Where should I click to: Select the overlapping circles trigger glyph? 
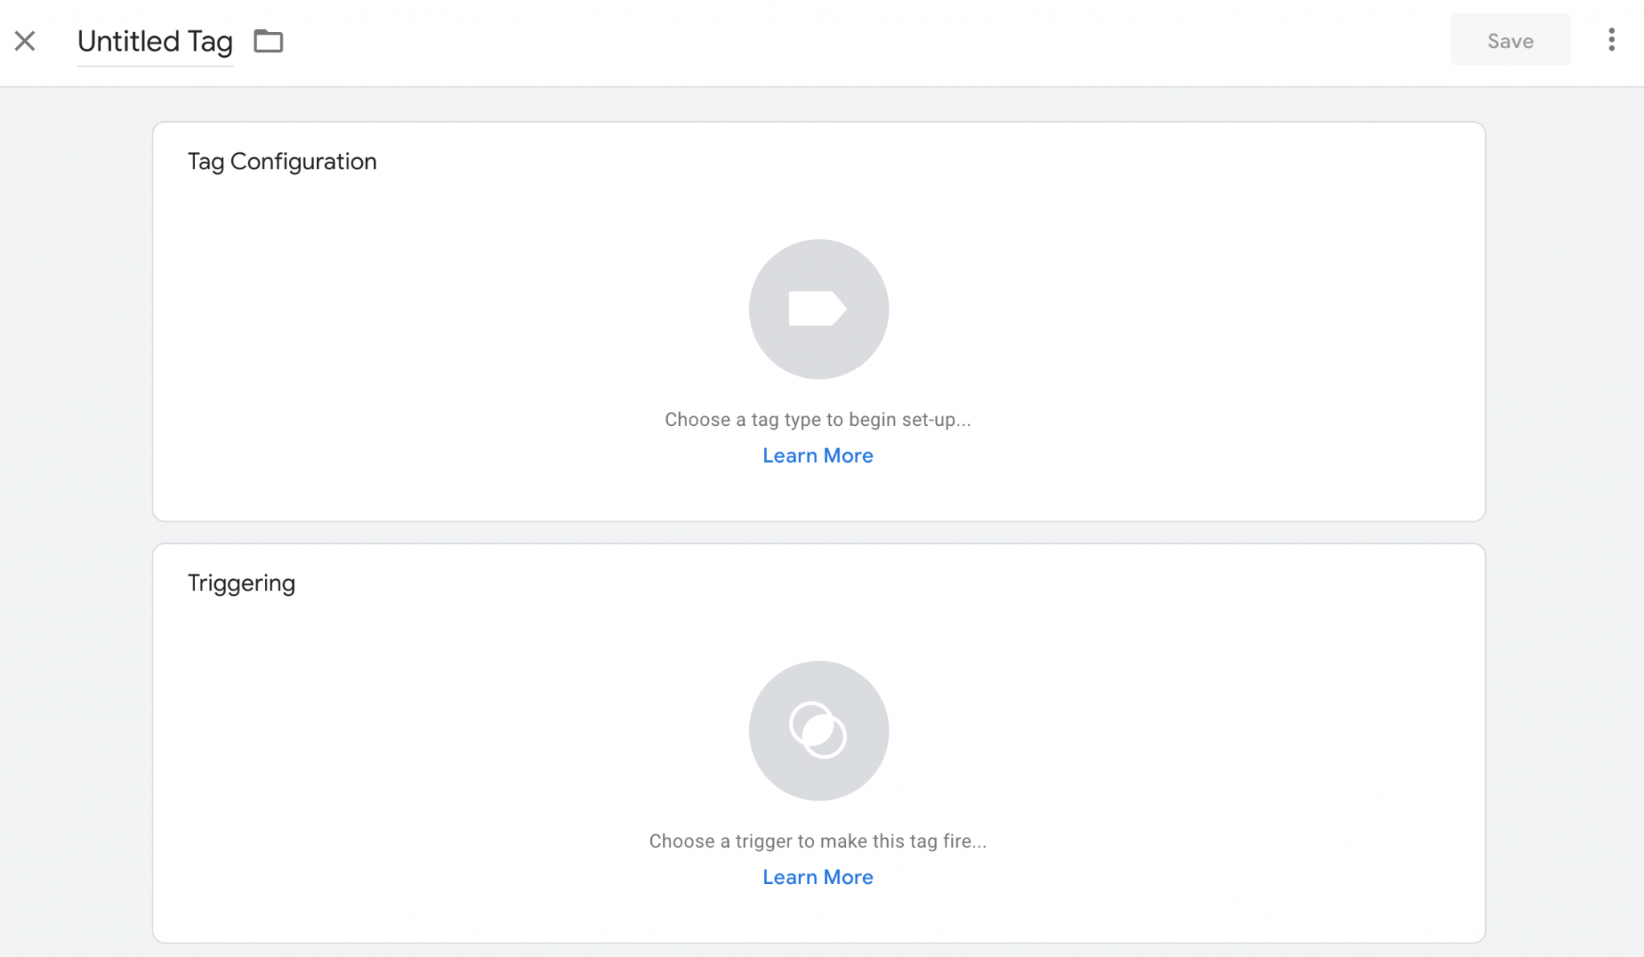pos(818,731)
